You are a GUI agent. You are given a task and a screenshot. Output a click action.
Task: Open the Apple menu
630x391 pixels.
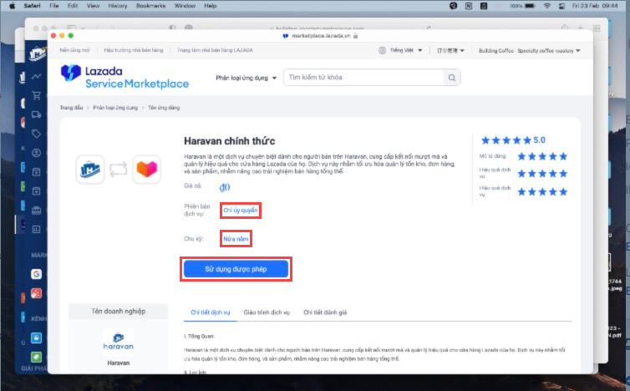(12, 6)
